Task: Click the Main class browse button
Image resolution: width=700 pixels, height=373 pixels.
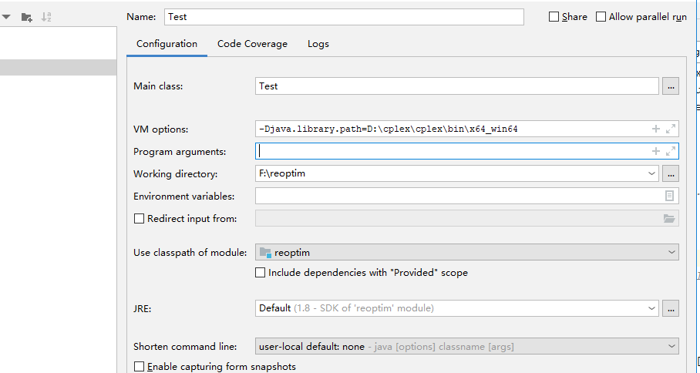Action: [x=671, y=86]
